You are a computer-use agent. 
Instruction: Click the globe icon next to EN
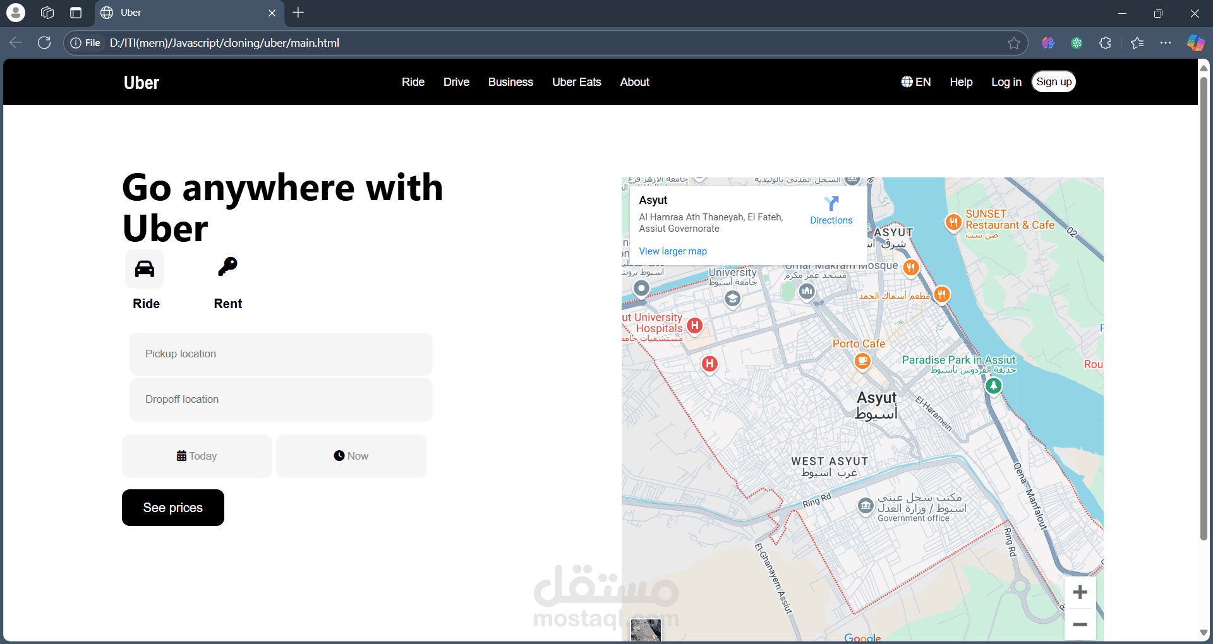coord(906,81)
